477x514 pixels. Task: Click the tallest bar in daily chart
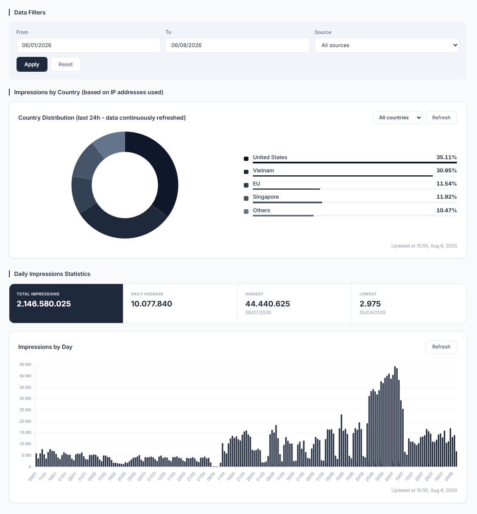coord(395,416)
